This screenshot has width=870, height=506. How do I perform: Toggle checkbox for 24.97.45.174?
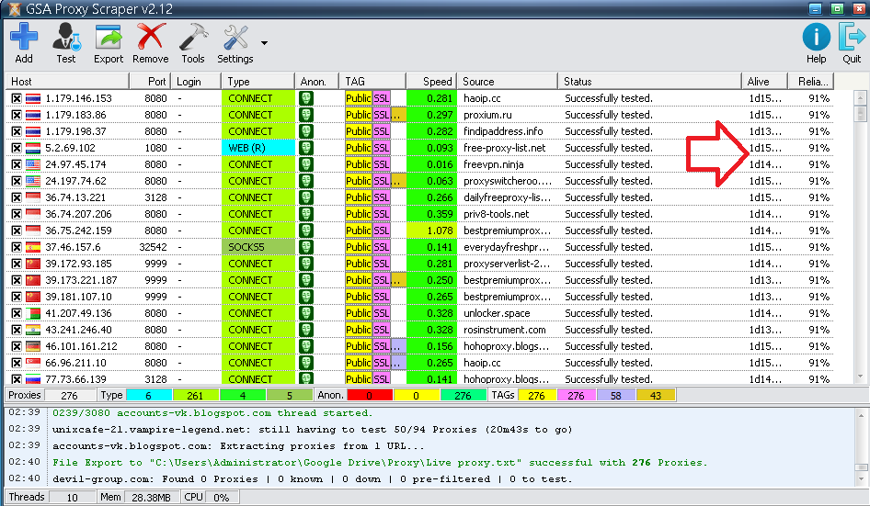pyautogui.click(x=17, y=164)
